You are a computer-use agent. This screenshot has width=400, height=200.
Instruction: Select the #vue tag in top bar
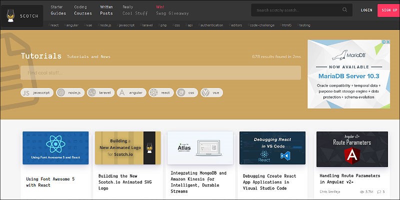tap(88, 25)
